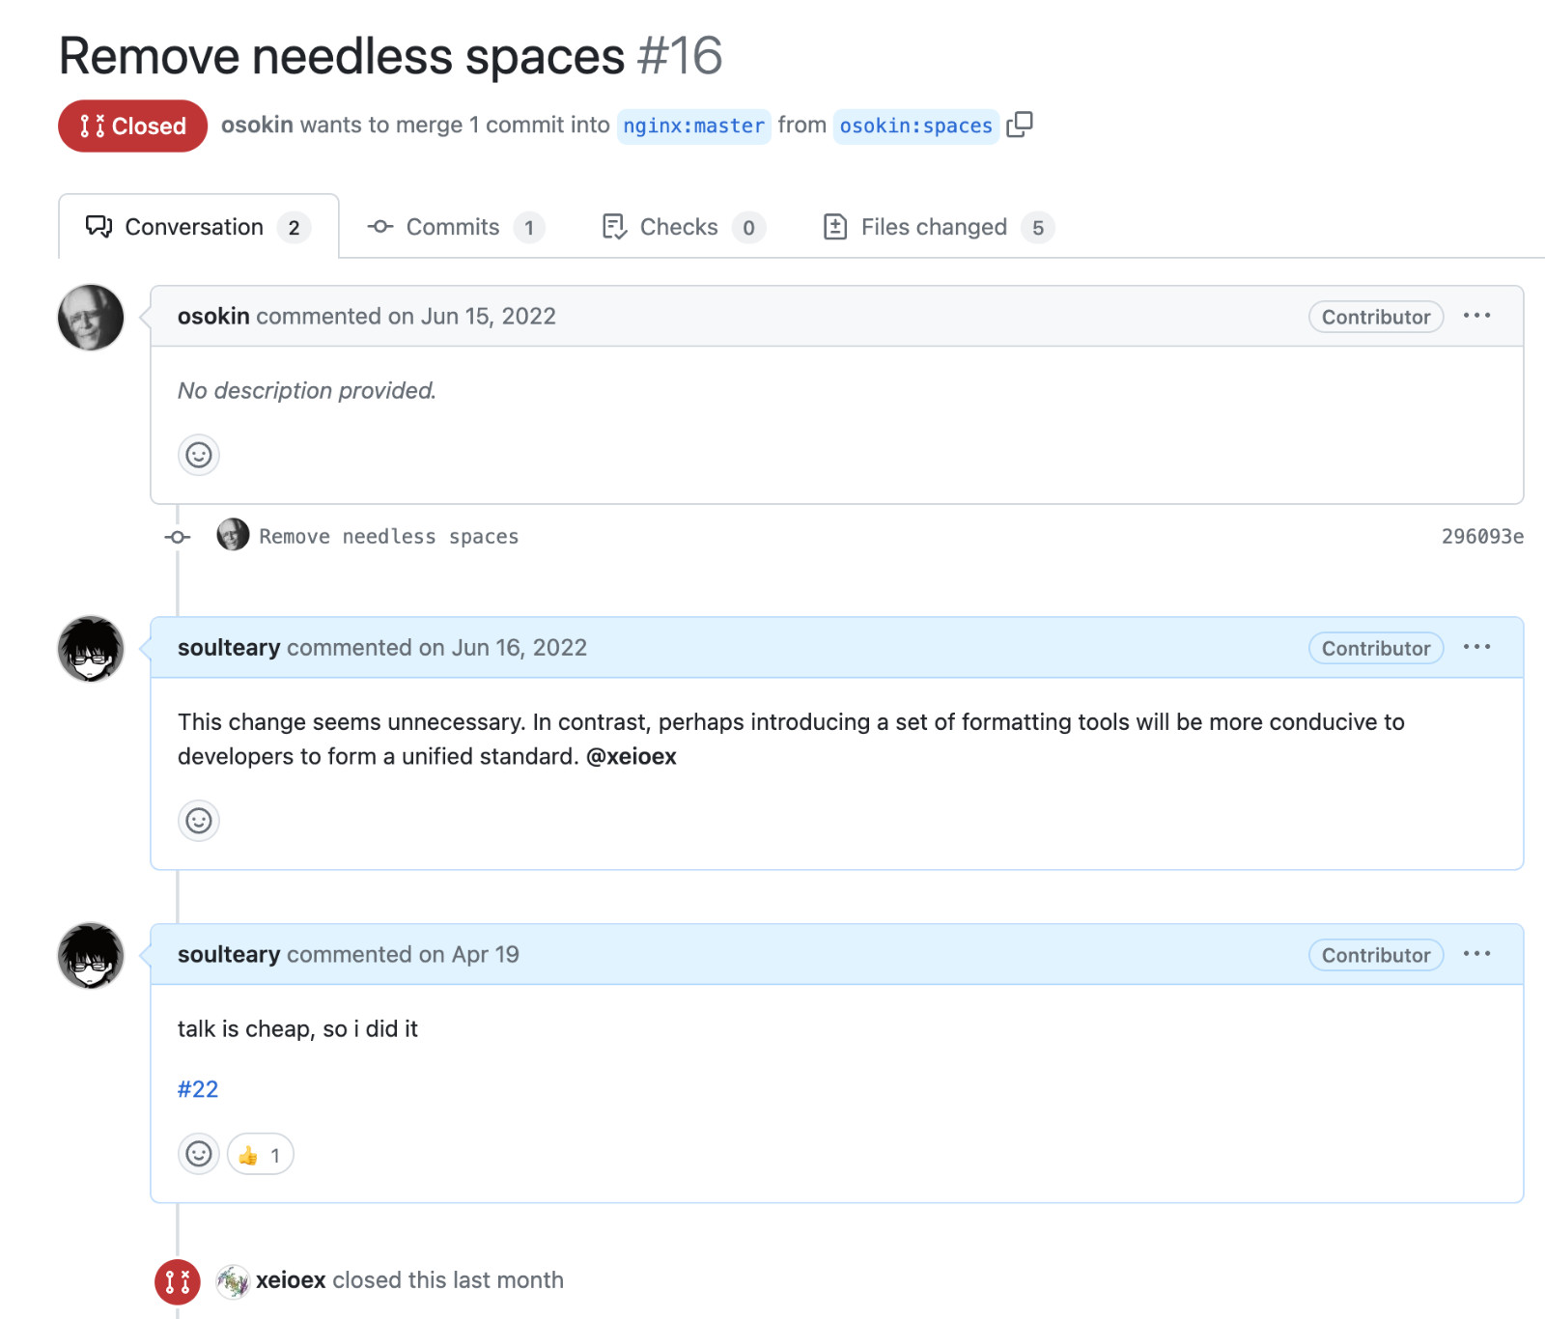1545x1319 pixels.
Task: Open soulteary's large avatar beside Jun 16 comment
Action: click(91, 649)
